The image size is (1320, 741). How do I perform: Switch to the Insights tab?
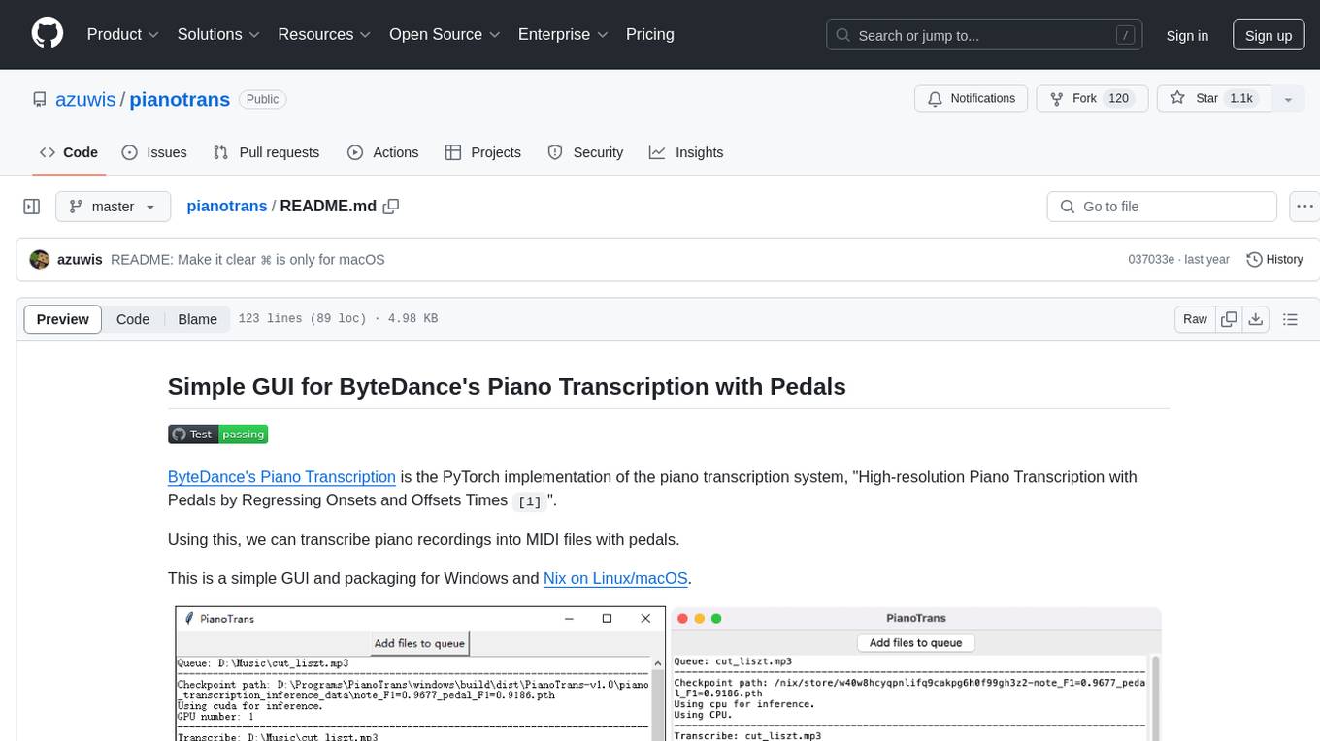click(686, 152)
